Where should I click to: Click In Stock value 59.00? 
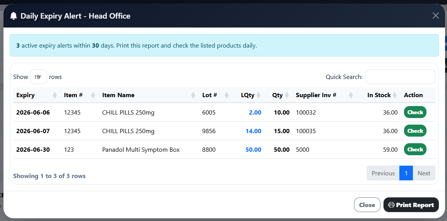[x=390, y=149]
